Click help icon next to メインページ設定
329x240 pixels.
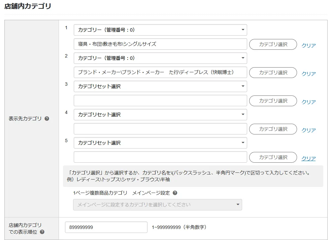coord(175,193)
